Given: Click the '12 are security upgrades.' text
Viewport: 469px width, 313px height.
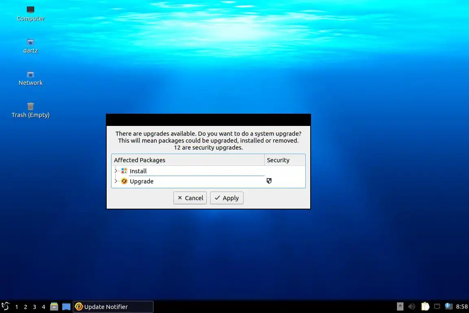Looking at the screenshot, I should (x=208, y=148).
